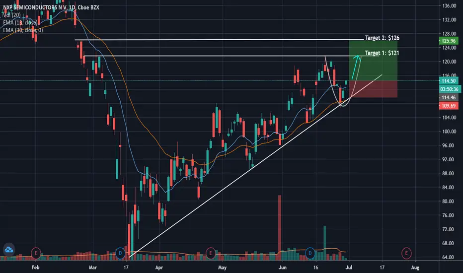Click the Vol (20) indicator legend

pos(12,15)
